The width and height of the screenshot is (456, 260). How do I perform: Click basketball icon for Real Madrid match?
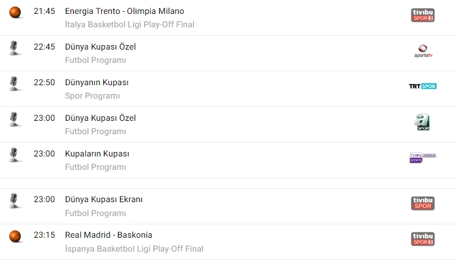pos(15,236)
